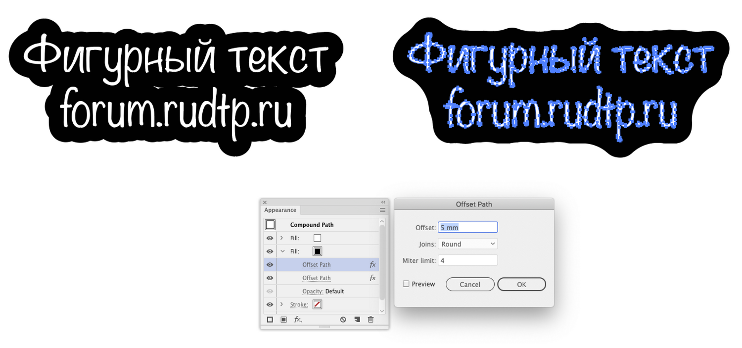Click the scroll down arrow in Appearance list
This screenshot has width=742, height=348.
tap(381, 311)
